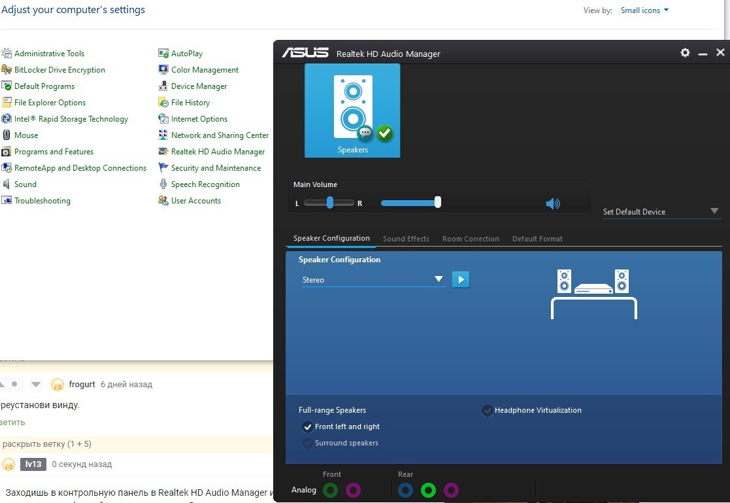The image size is (730, 503).
Task: Open the View by Small icons dropdown
Action: click(x=644, y=10)
